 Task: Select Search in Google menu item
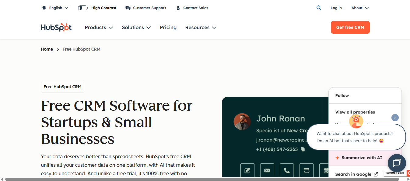pyautogui.click(x=357, y=174)
